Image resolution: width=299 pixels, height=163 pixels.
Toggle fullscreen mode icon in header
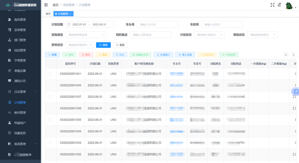click(x=272, y=5)
